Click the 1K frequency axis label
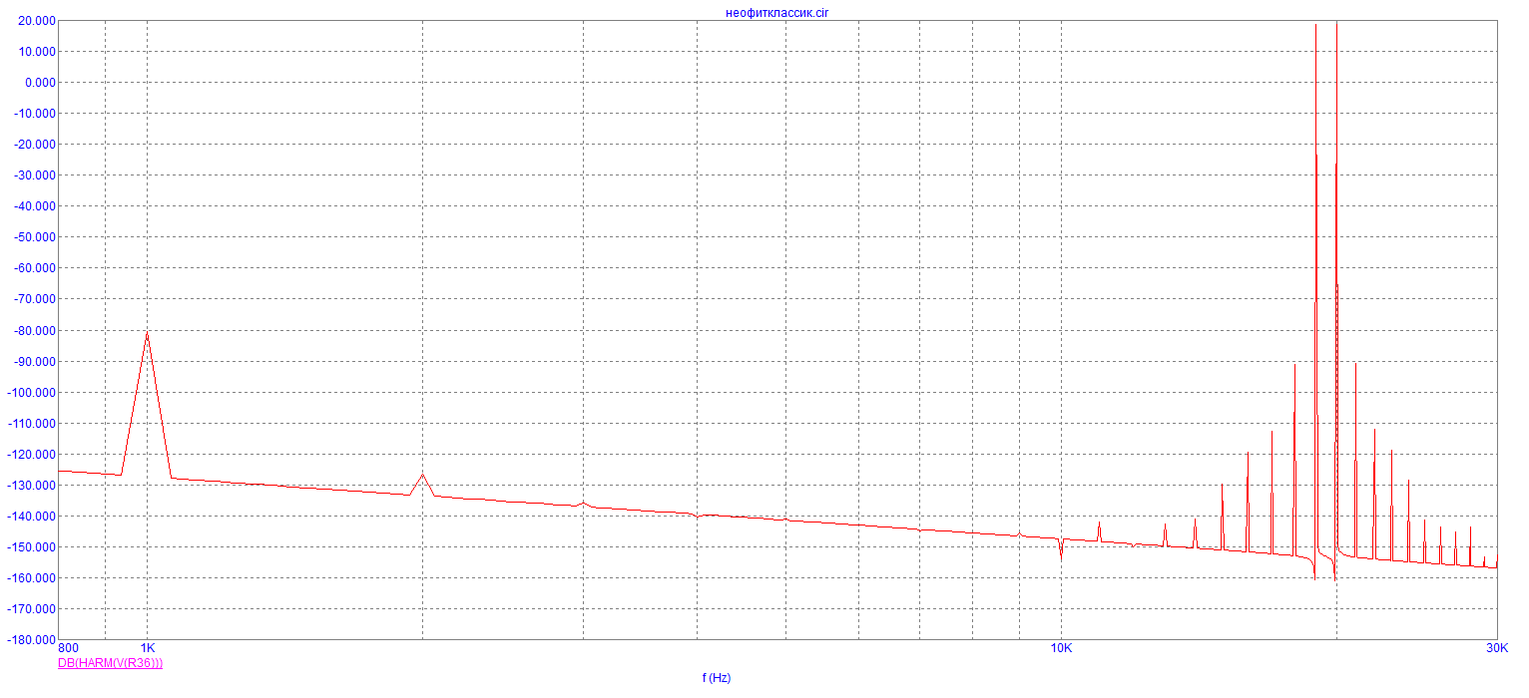The width and height of the screenshot is (1529, 698). tap(147, 648)
